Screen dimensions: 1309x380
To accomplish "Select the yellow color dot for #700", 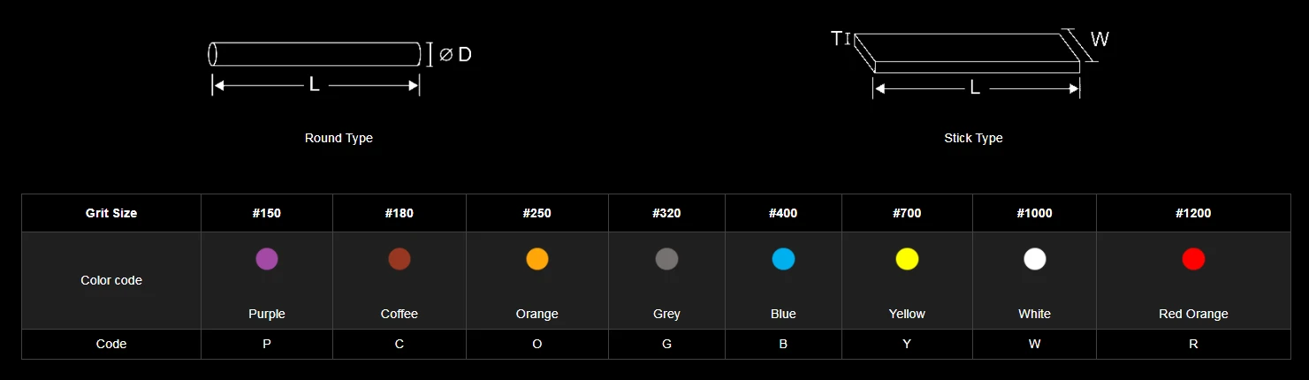I will click(907, 259).
